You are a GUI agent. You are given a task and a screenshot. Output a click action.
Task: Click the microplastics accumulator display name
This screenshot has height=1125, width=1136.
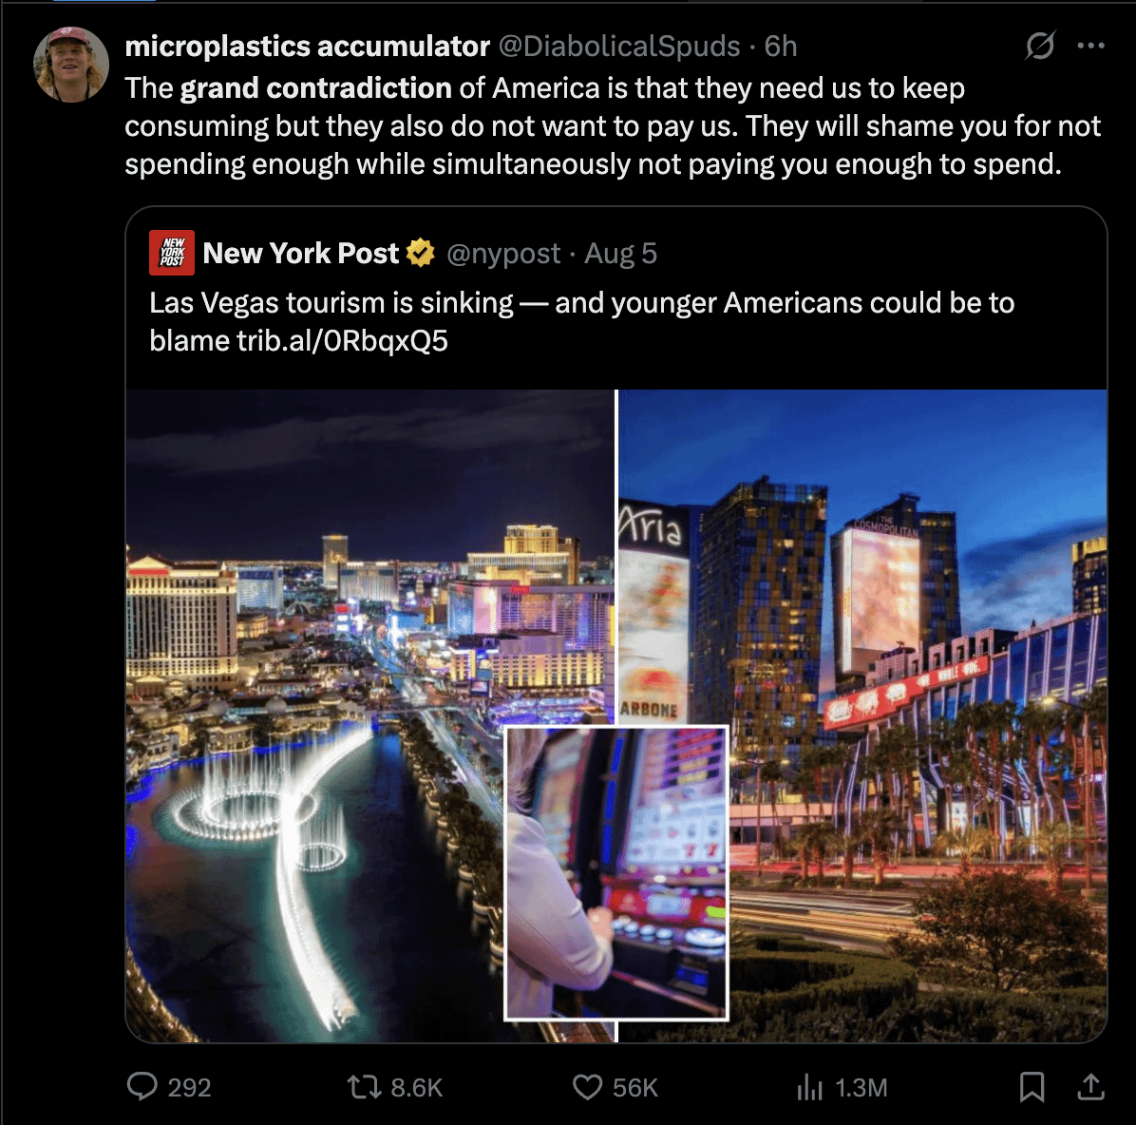coord(307,46)
